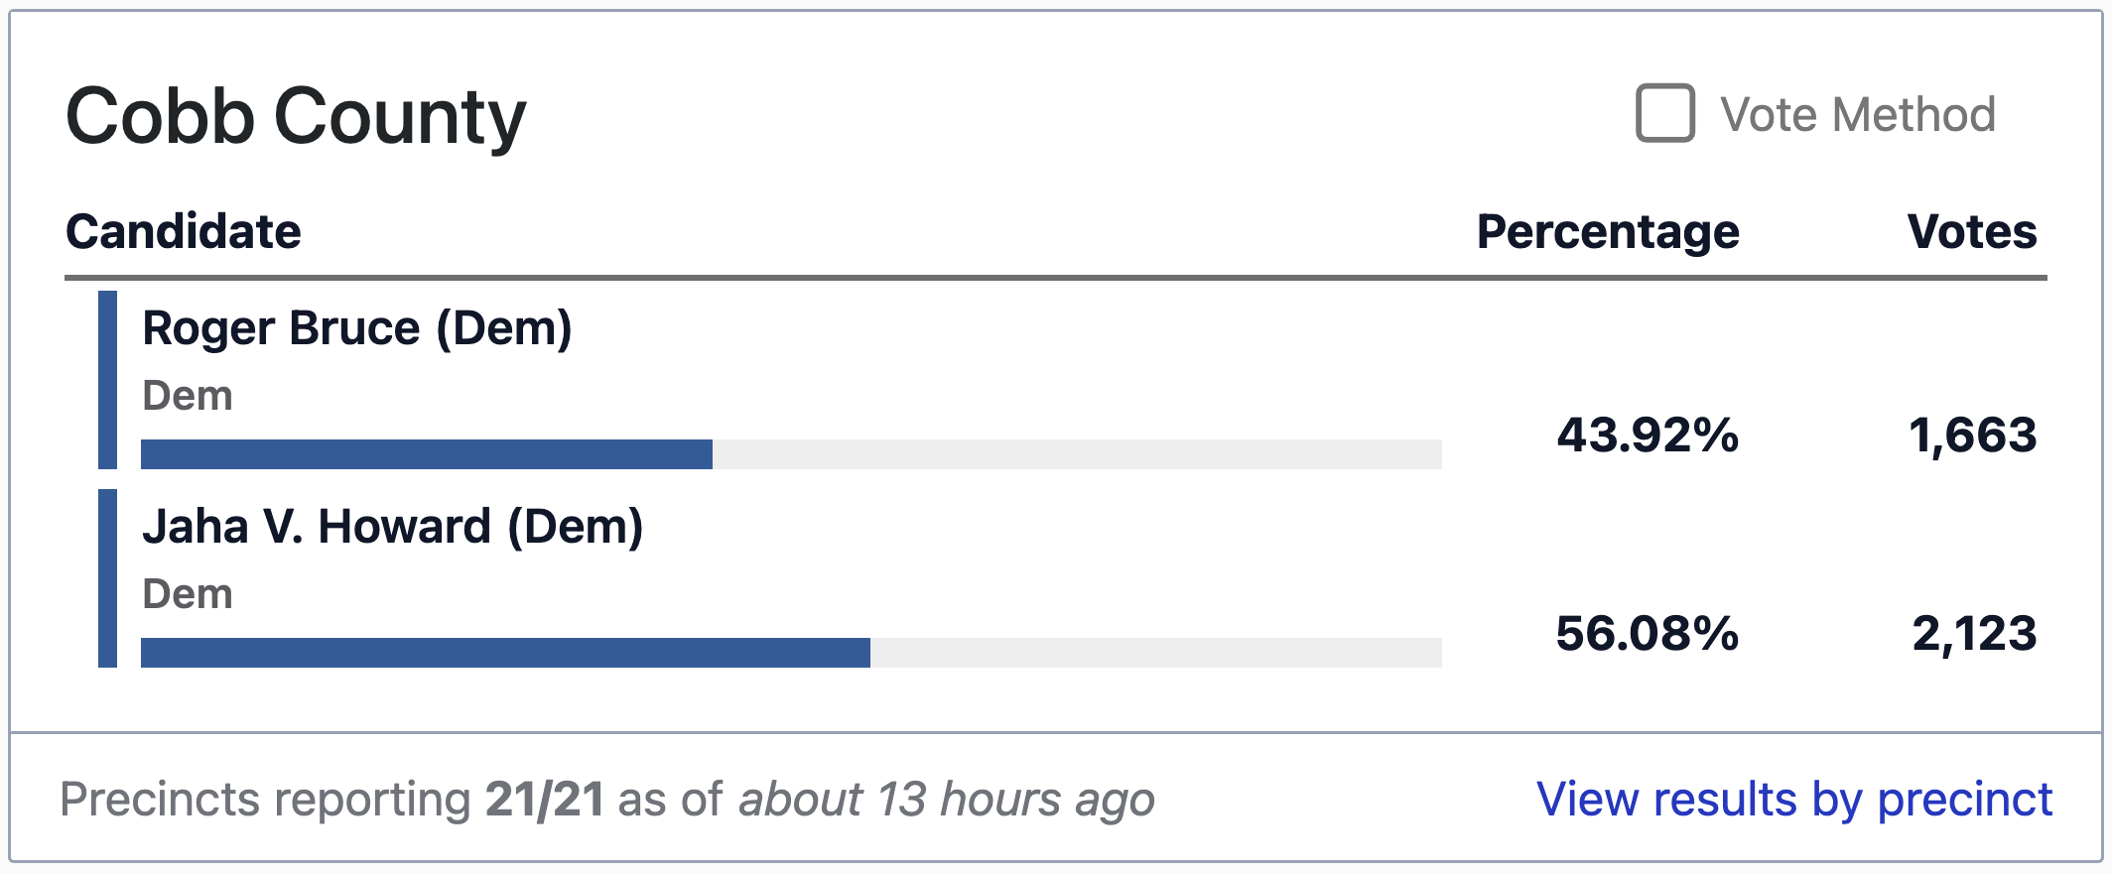Click the 43.92% percentage value

[1648, 436]
